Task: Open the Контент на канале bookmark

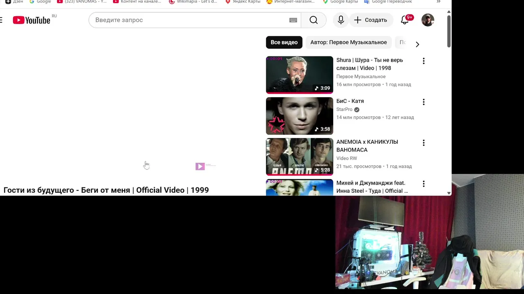Action: [x=137, y=2]
